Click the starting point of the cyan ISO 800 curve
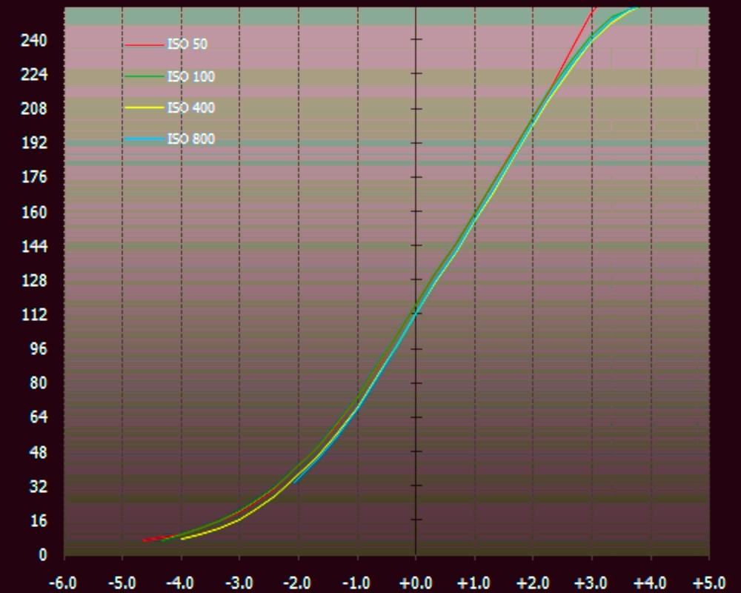 [x=293, y=483]
